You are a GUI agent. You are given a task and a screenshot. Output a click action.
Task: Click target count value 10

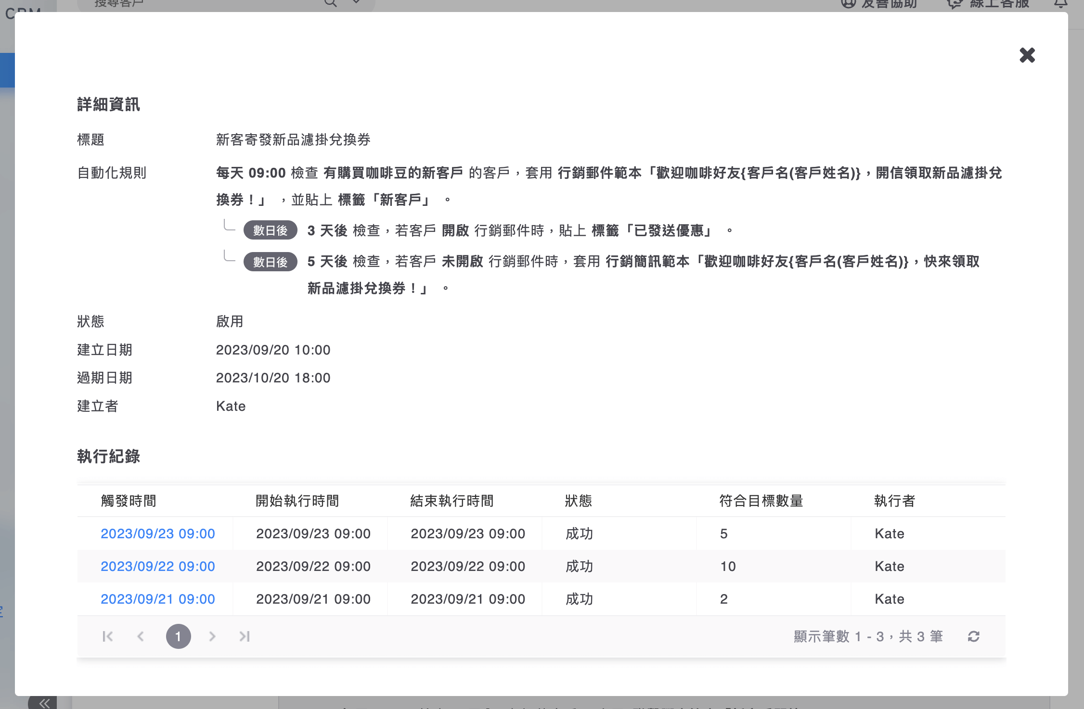728,566
